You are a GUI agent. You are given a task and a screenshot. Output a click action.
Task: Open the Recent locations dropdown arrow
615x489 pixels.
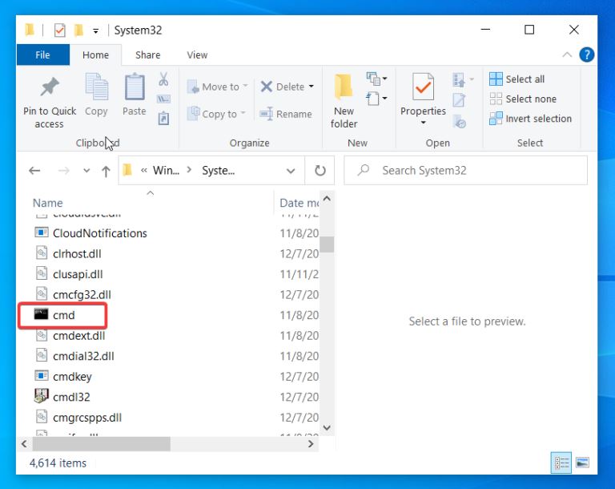[86, 171]
